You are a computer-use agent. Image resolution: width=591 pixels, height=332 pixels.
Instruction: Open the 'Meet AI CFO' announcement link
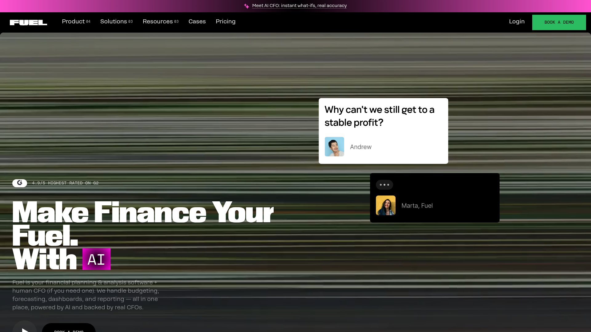tap(299, 6)
